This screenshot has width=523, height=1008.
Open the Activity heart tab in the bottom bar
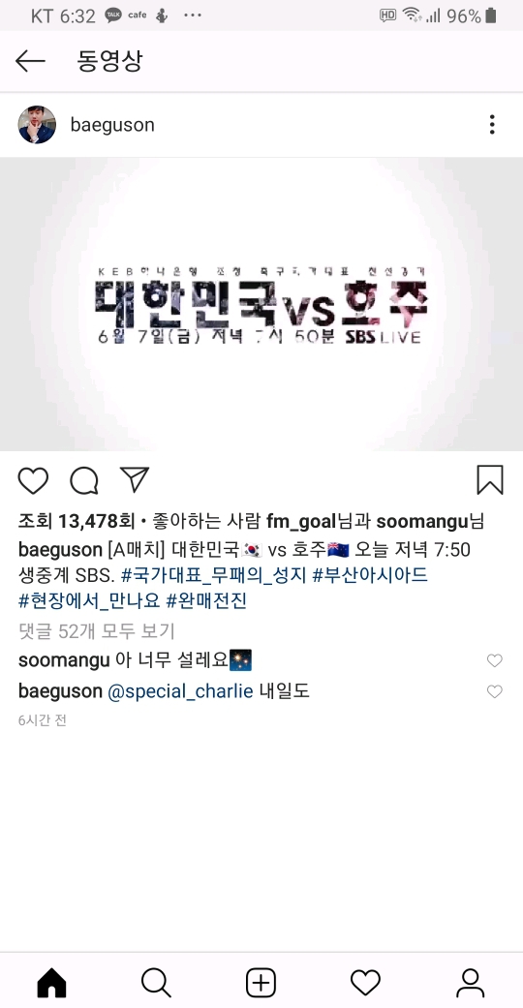point(365,983)
